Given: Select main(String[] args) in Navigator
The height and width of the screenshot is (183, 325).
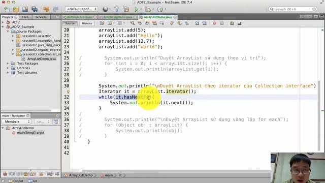Looking at the screenshot, I should tap(30, 133).
